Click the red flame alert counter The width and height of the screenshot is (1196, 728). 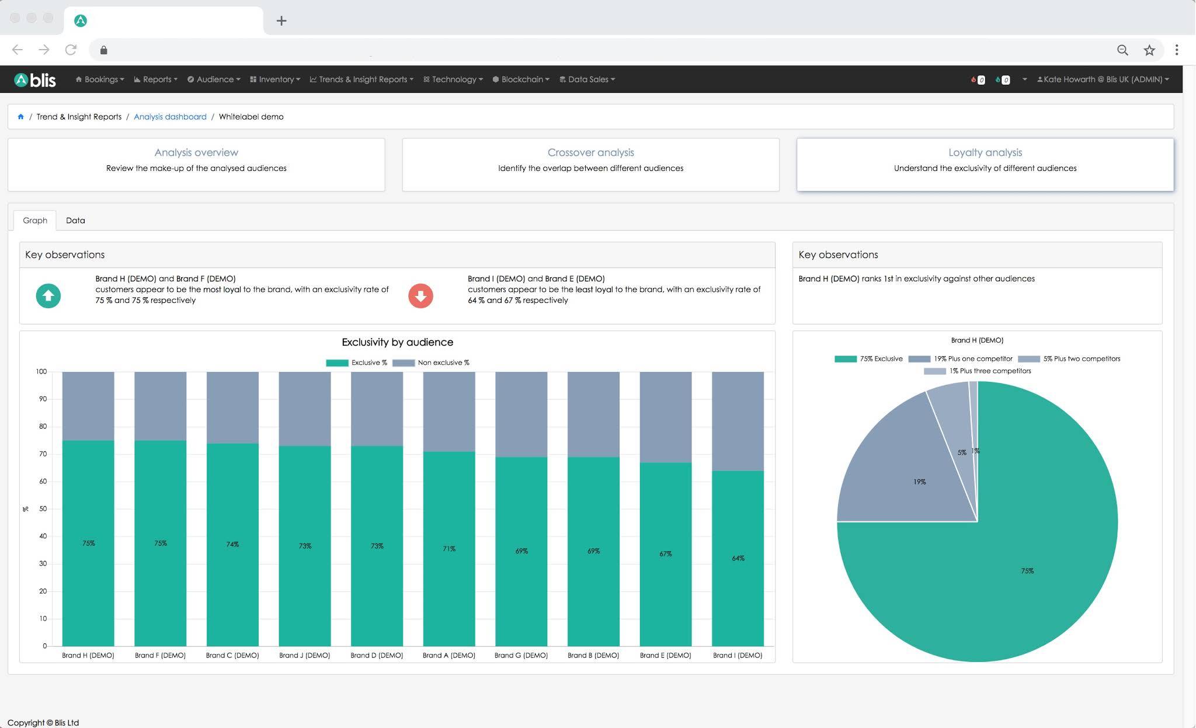[x=978, y=80]
